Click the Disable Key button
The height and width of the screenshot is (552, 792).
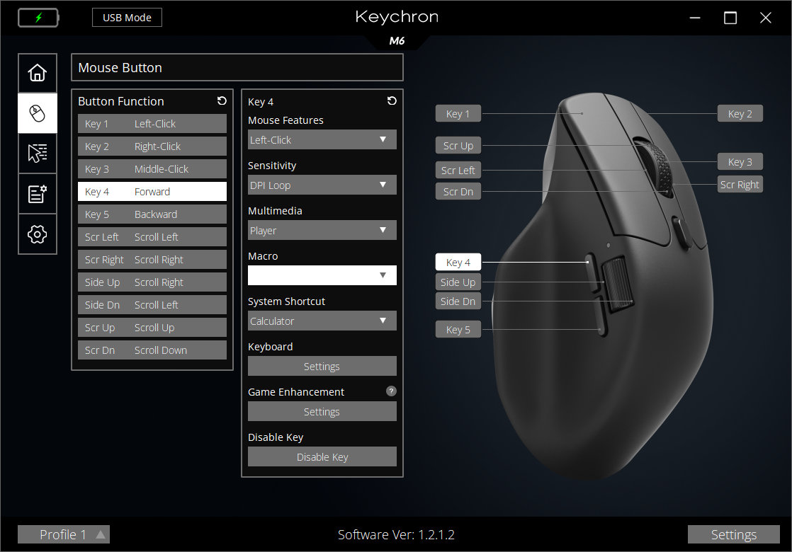[322, 457]
